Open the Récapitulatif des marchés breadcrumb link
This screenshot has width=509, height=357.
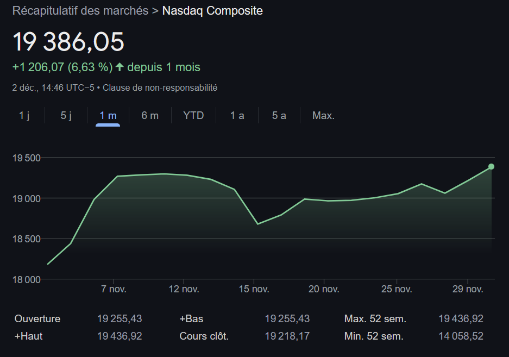point(80,11)
